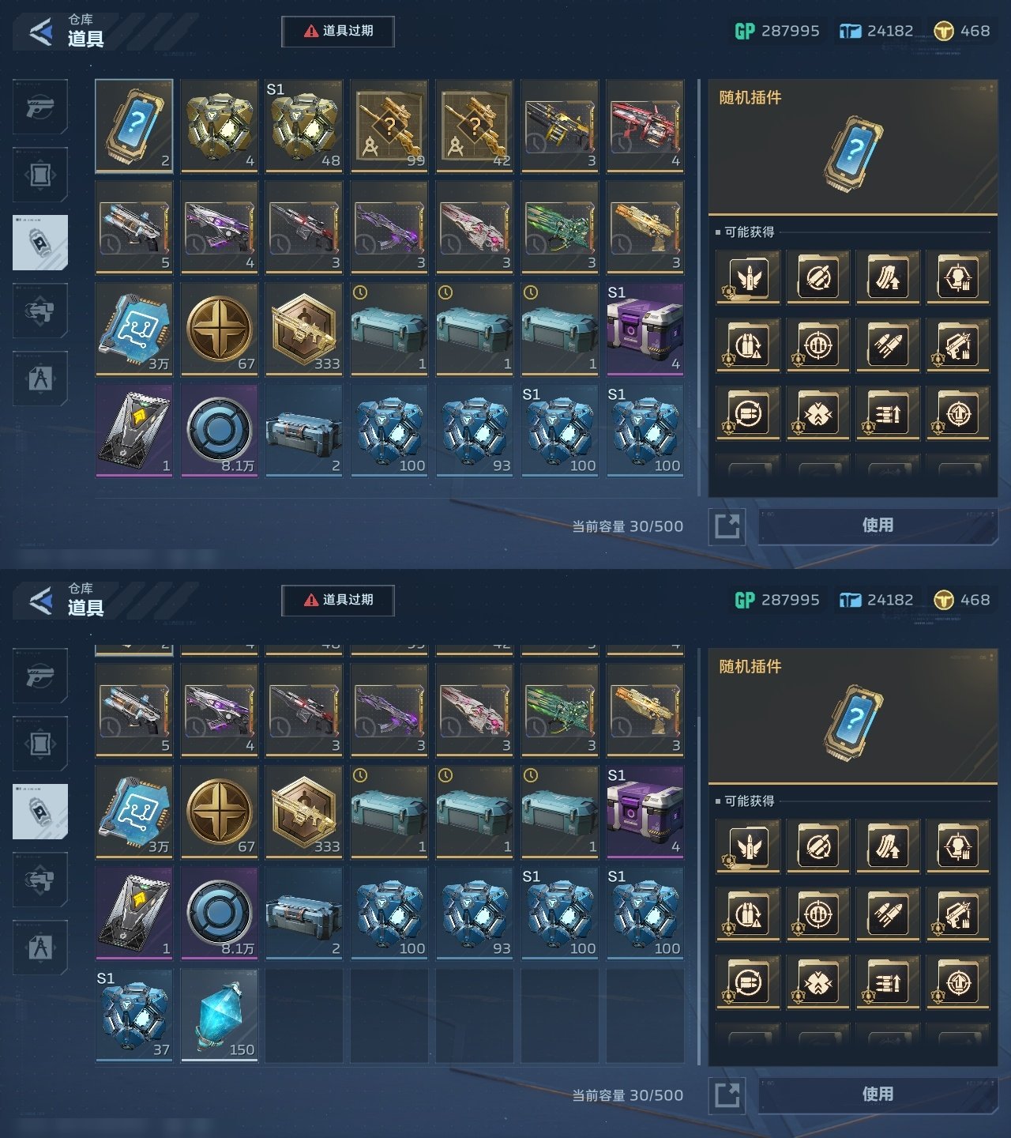Viewport: 1011px width, 1138px height.
Task: Select the red weapon skin with count 4
Action: (645, 126)
